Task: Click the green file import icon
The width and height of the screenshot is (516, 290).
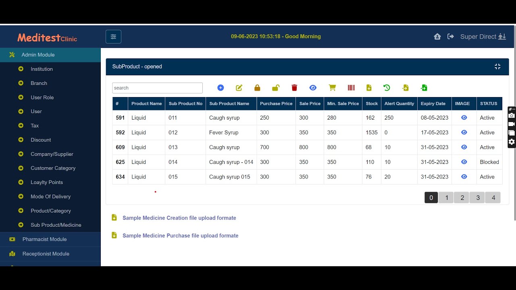Action: coord(424,88)
